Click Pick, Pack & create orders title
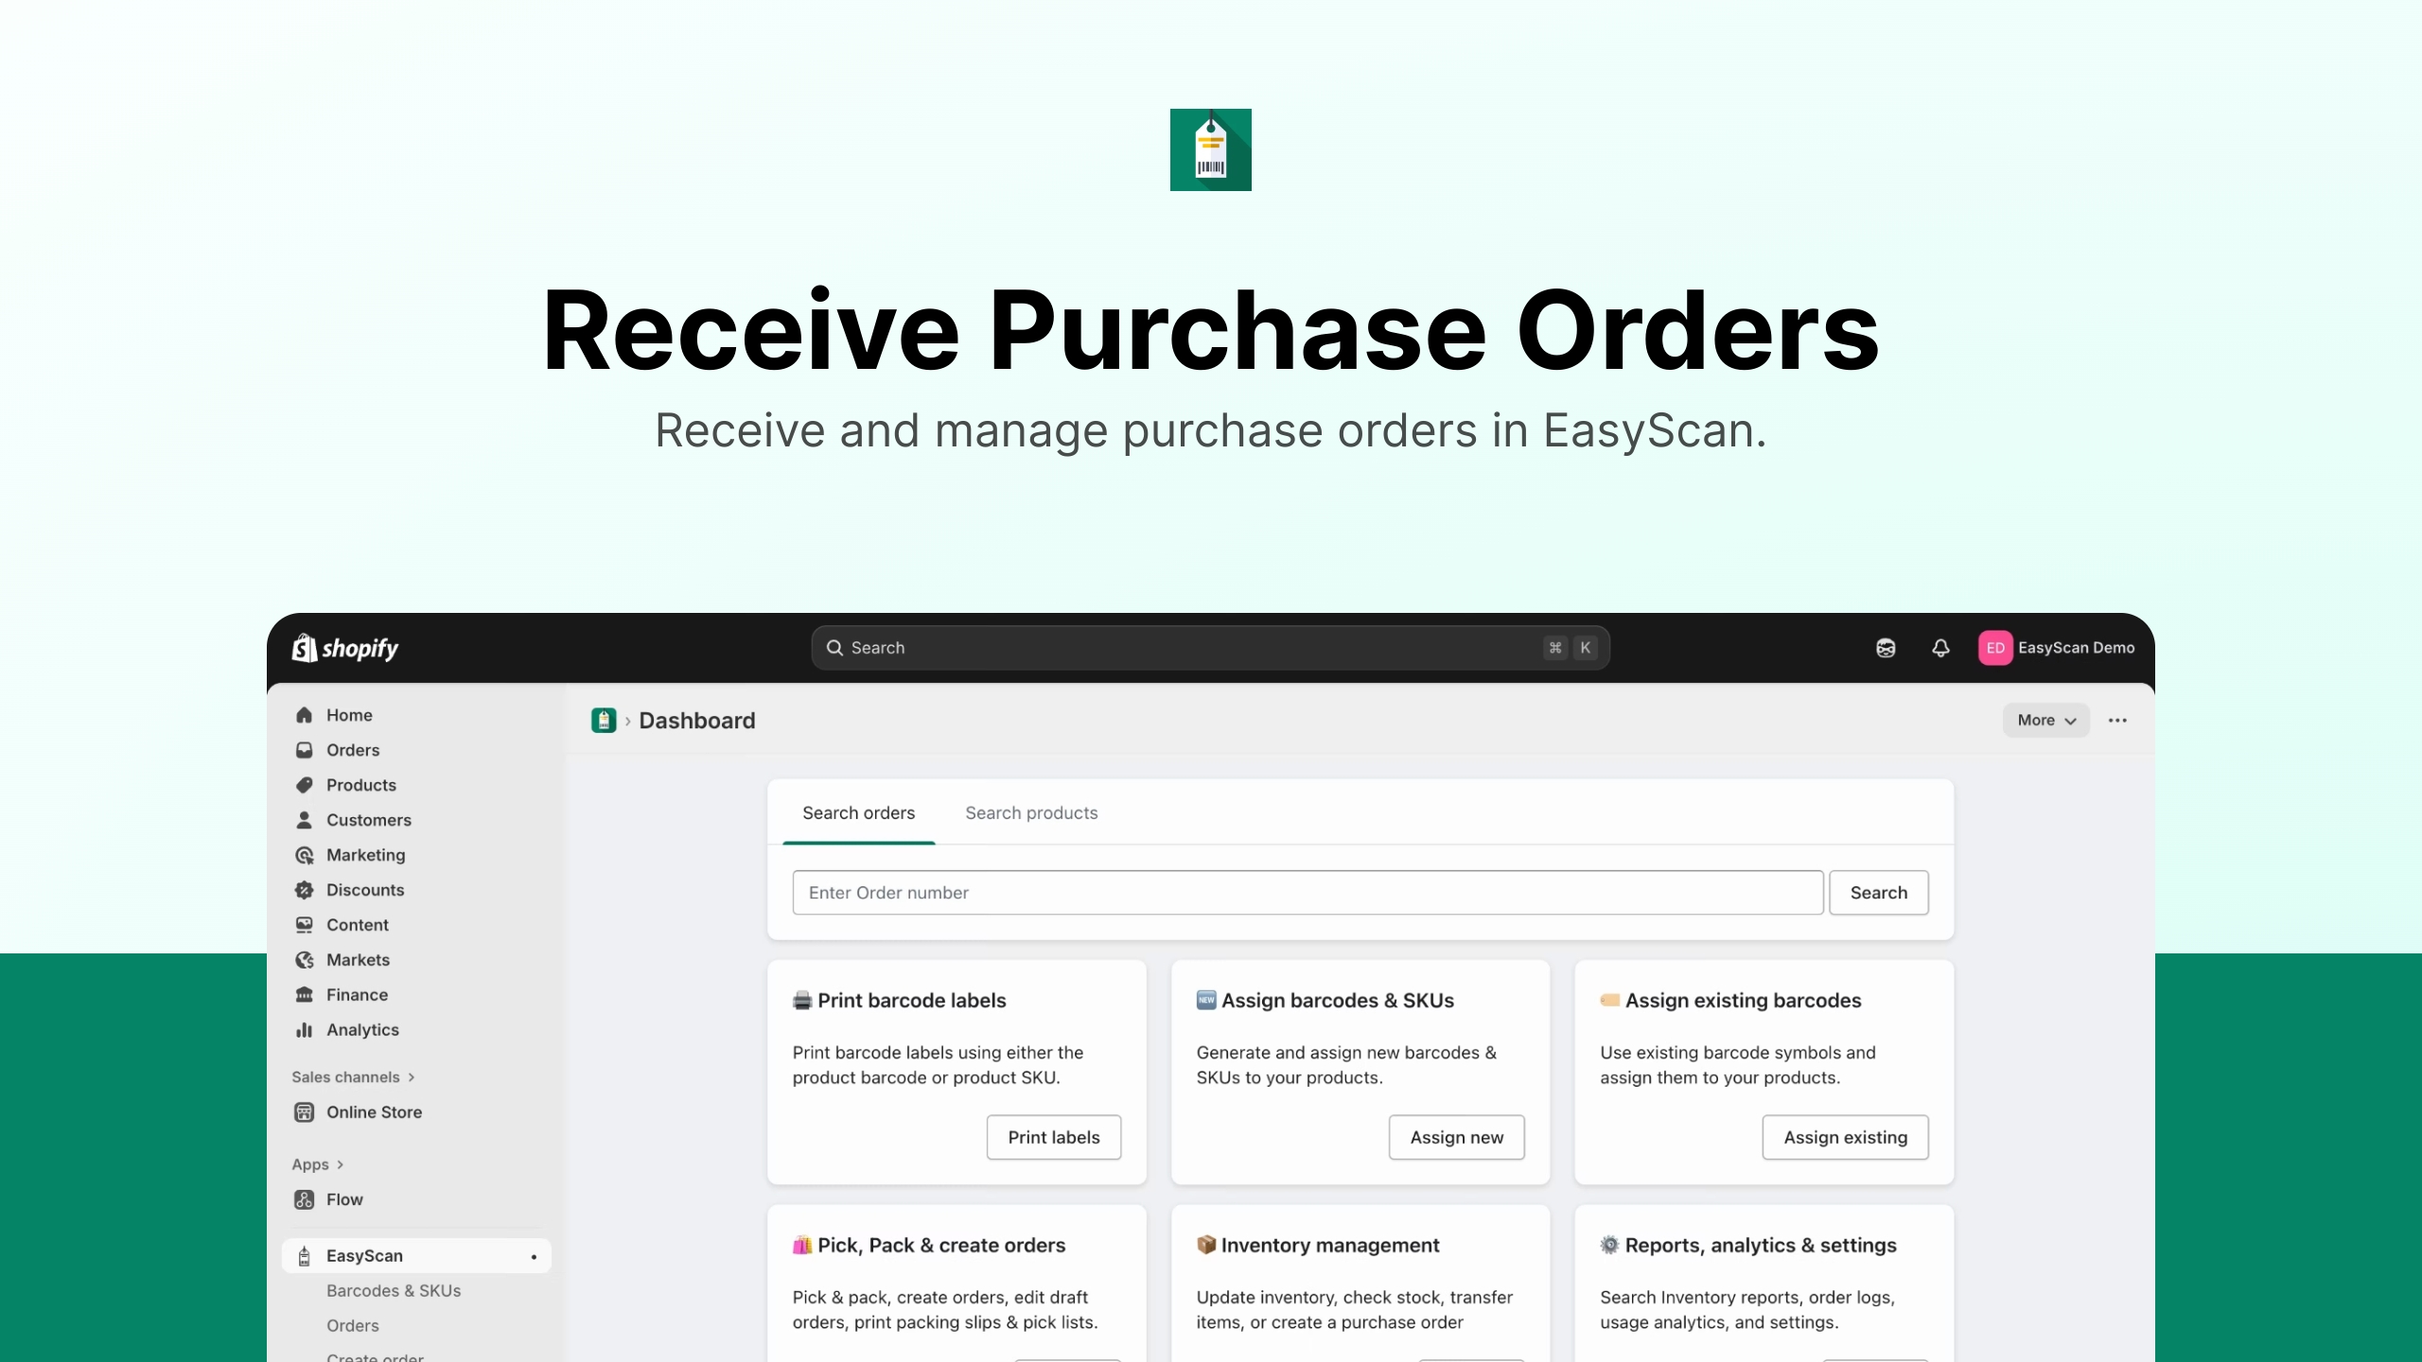 [941, 1246]
